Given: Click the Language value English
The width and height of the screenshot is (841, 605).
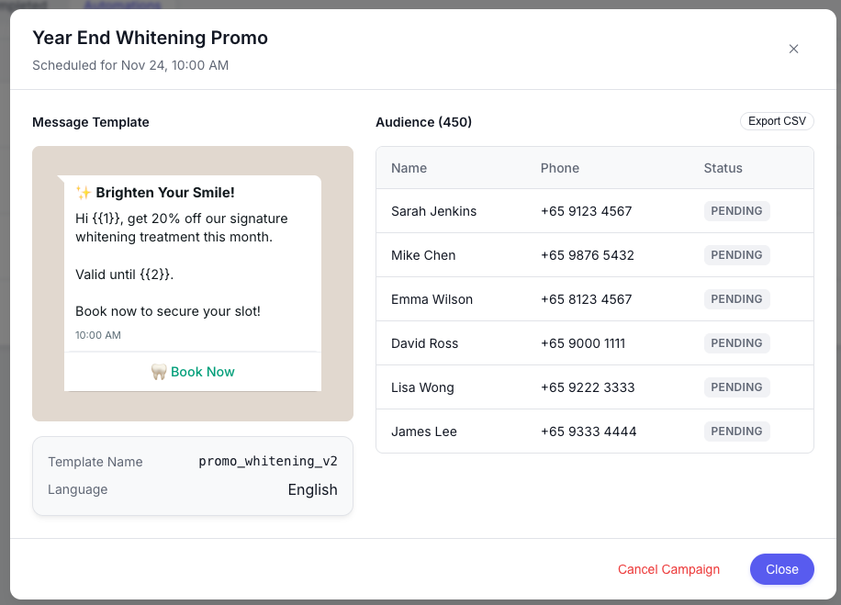Looking at the screenshot, I should (x=312, y=489).
